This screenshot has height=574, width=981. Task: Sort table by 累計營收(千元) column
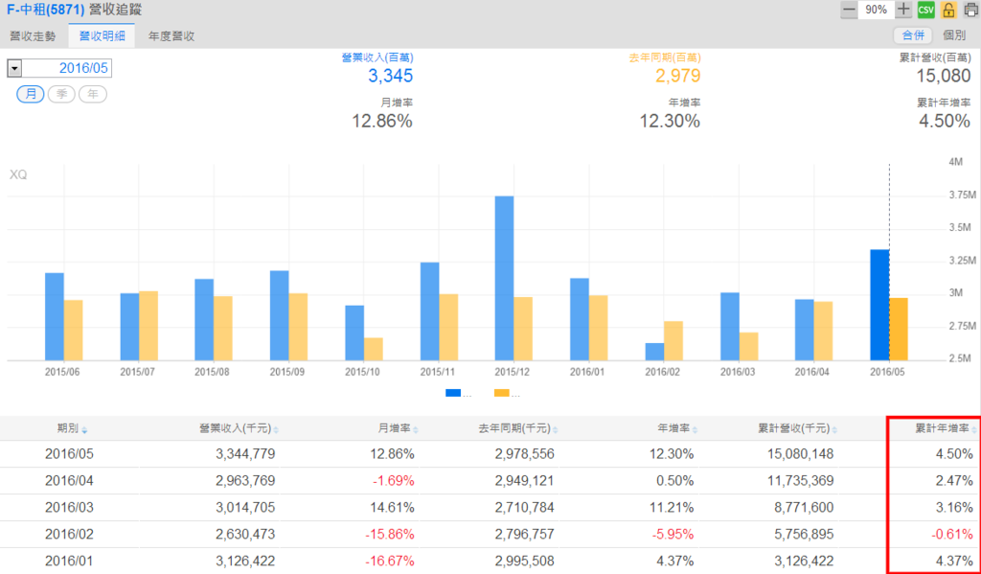(798, 428)
